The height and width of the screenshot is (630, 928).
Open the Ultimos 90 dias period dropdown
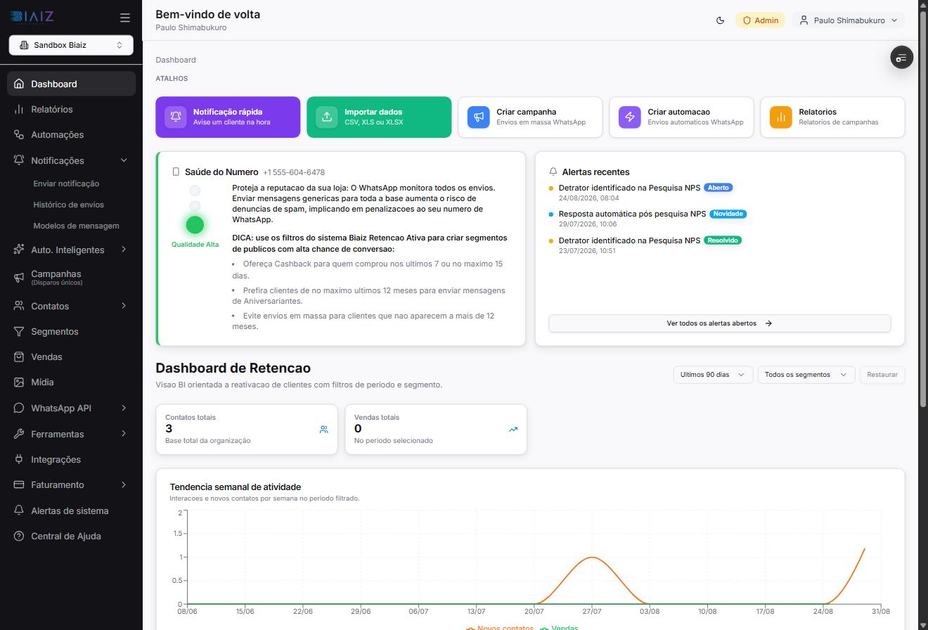coord(713,375)
